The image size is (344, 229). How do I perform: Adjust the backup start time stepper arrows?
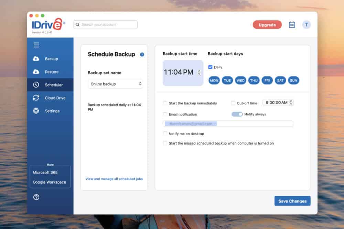pos(199,72)
